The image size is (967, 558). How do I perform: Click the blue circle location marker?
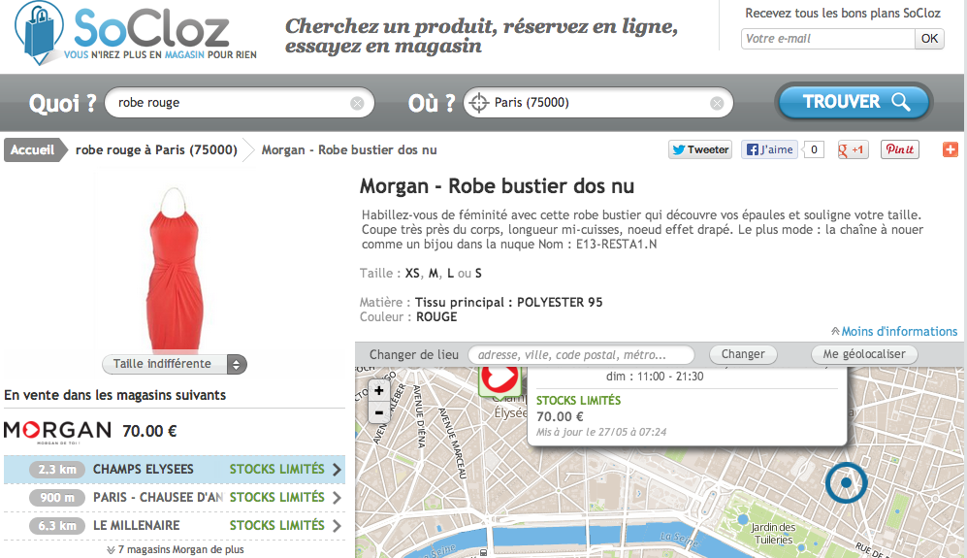[846, 482]
